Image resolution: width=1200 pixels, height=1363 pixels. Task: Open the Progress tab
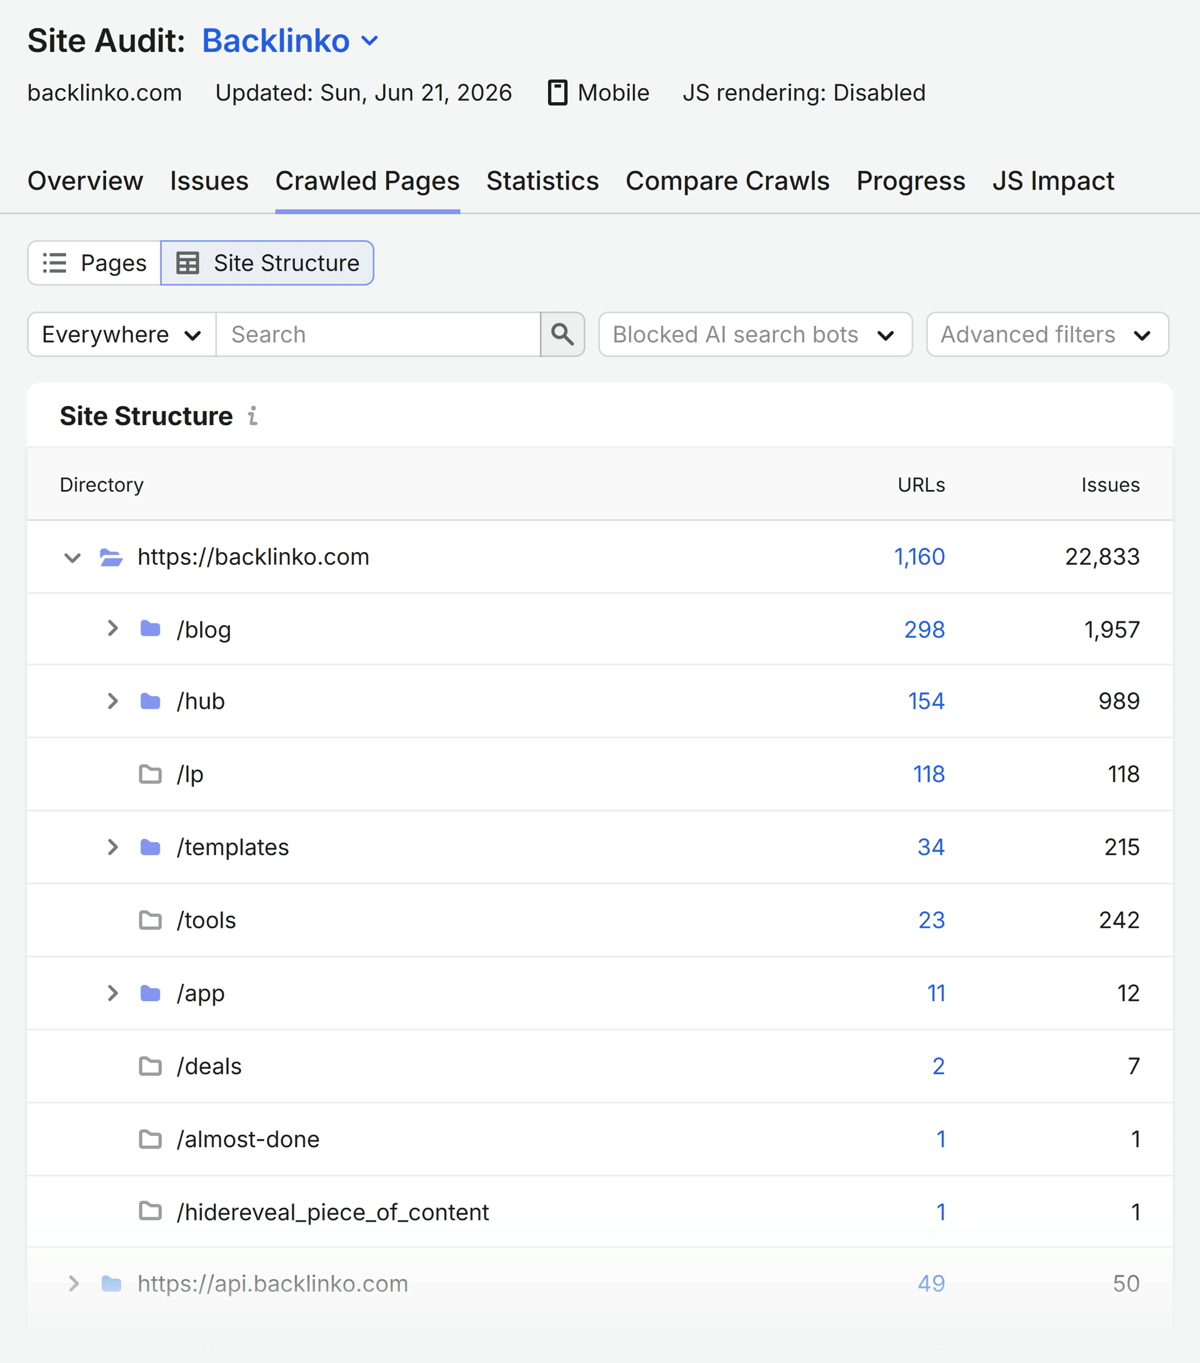coord(911,181)
